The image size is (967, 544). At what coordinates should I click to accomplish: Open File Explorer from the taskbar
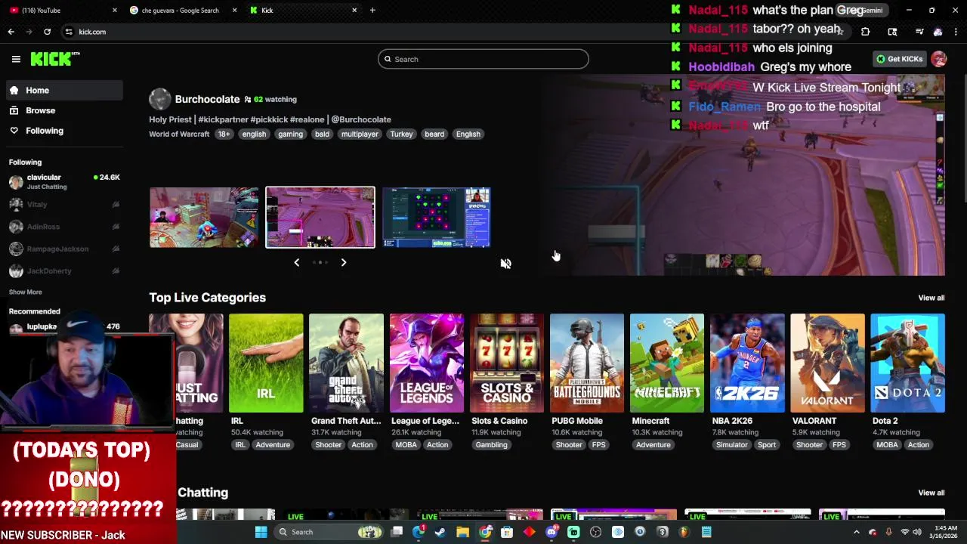point(462,532)
